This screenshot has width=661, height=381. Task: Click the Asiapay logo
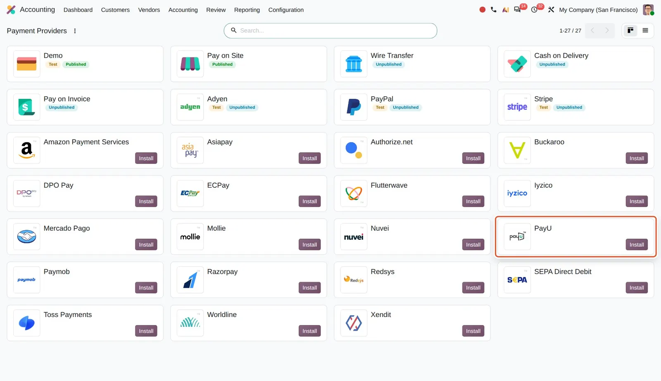pyautogui.click(x=190, y=150)
